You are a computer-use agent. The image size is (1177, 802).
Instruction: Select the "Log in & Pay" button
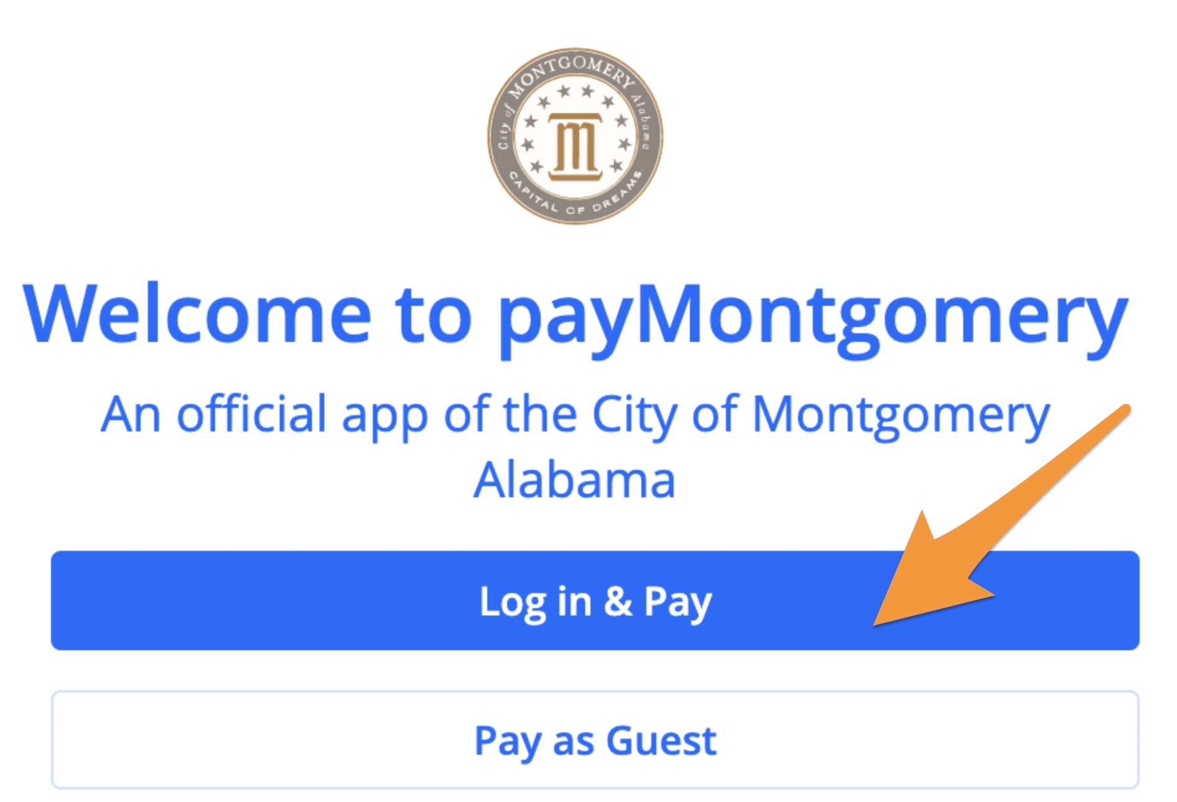(595, 601)
